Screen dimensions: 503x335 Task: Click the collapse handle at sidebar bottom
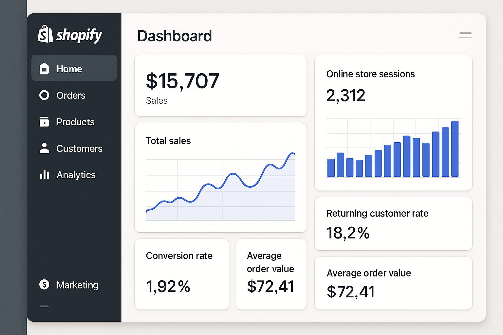click(44, 306)
